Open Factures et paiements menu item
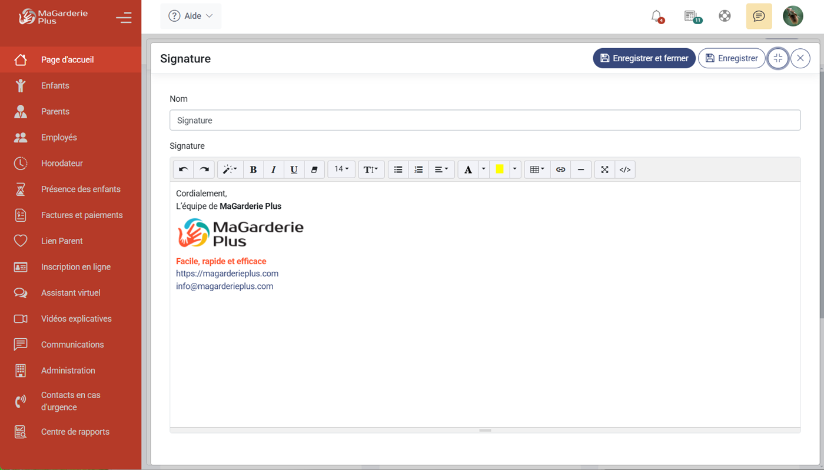This screenshot has width=824, height=470. click(x=71, y=215)
